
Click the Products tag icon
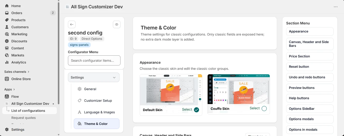point(7,20)
